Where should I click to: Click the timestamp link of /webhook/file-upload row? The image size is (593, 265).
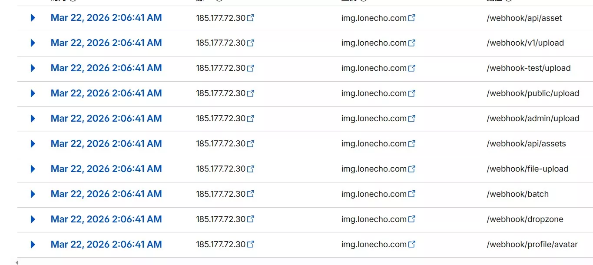coord(106,169)
